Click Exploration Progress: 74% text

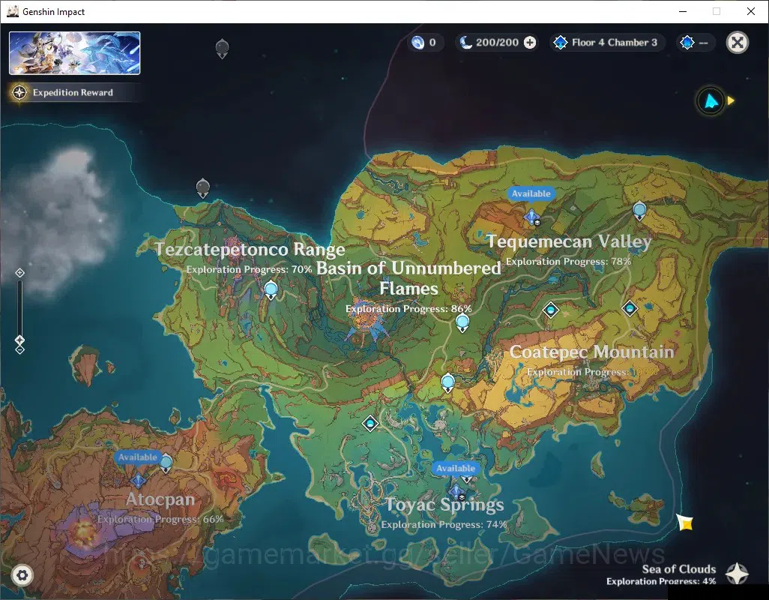pos(444,524)
